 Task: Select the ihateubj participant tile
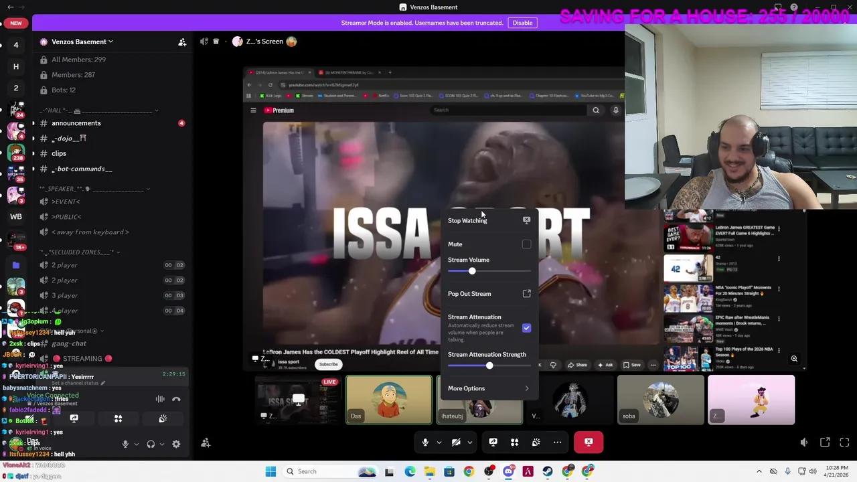pos(479,400)
